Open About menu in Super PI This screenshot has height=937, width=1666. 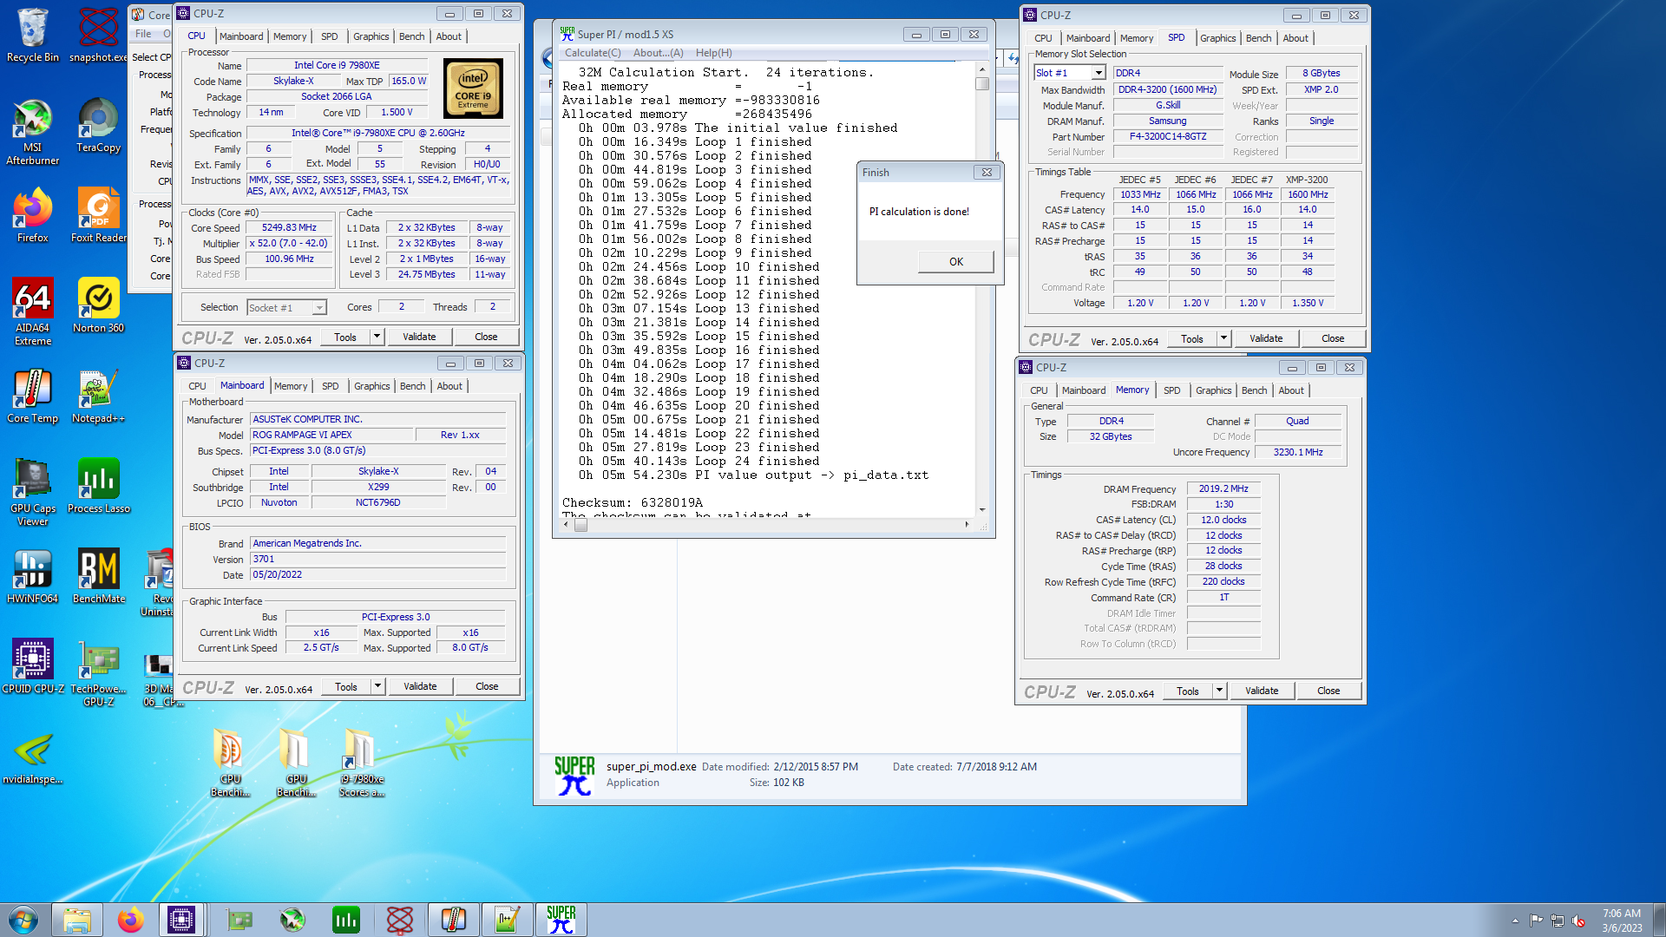pos(659,53)
